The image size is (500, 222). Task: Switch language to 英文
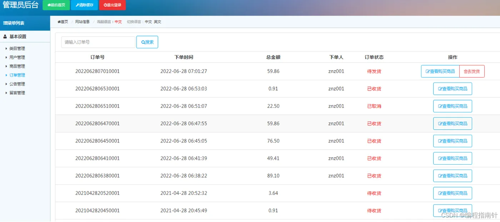coord(157,22)
